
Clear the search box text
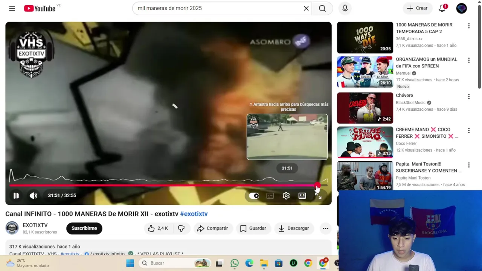[306, 8]
